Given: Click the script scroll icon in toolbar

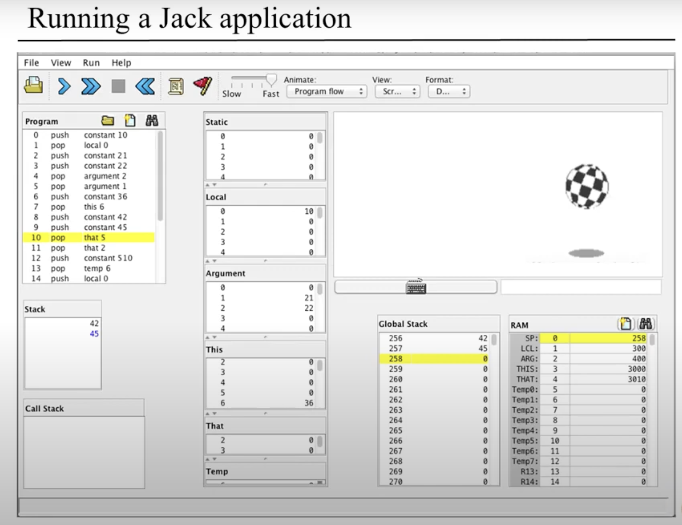Looking at the screenshot, I should [x=176, y=86].
